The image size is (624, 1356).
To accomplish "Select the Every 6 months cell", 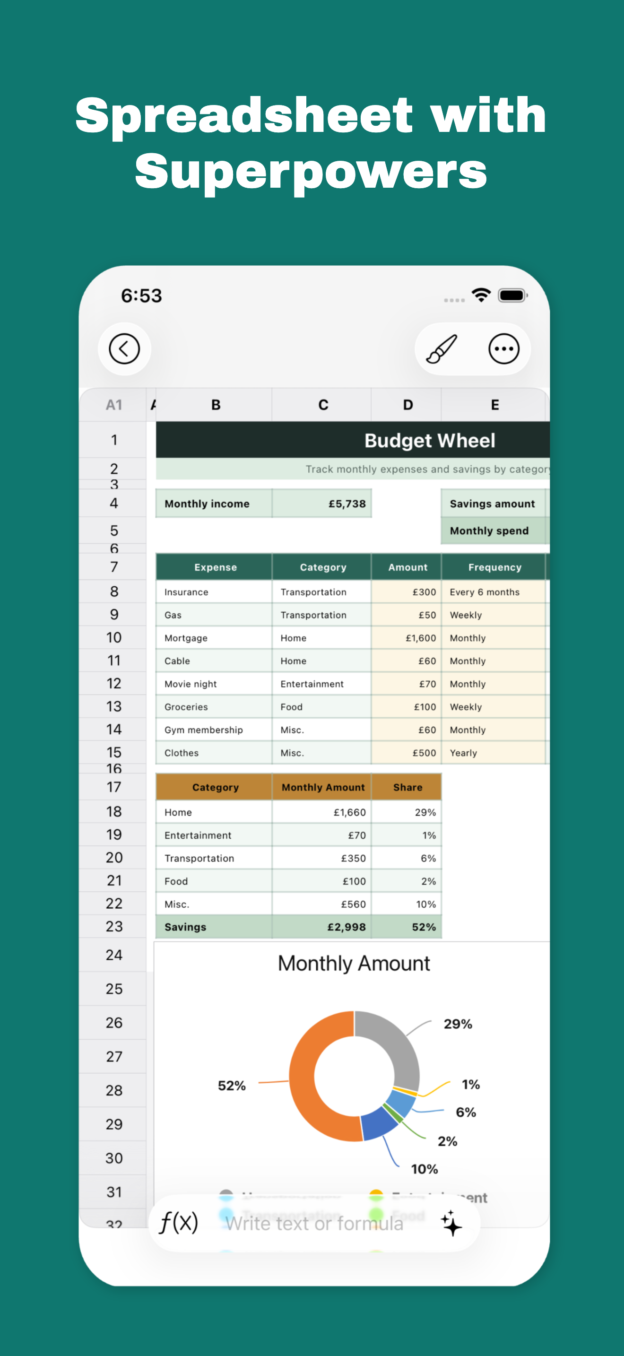I will [493, 591].
